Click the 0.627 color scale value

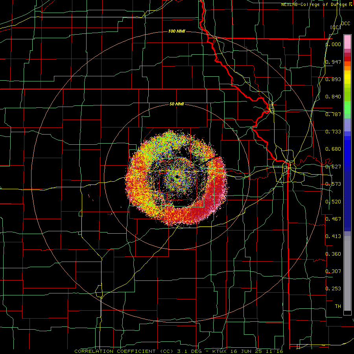point(333,167)
